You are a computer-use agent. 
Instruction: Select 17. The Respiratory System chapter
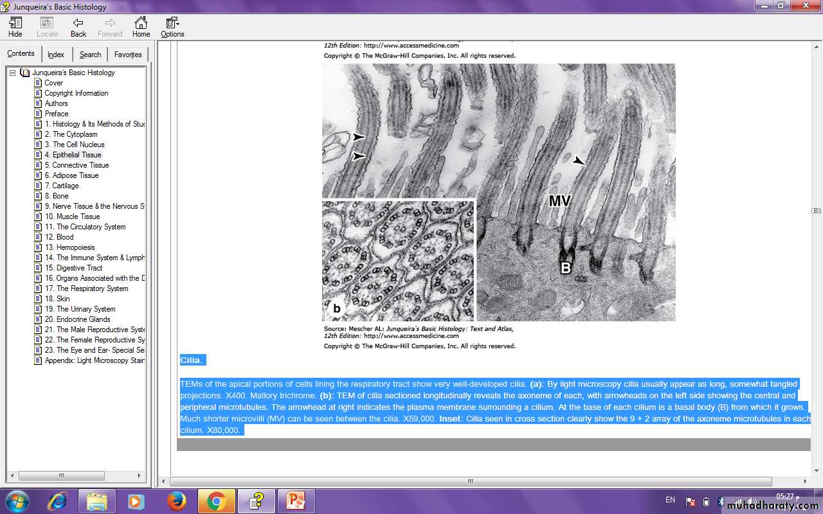(x=86, y=288)
